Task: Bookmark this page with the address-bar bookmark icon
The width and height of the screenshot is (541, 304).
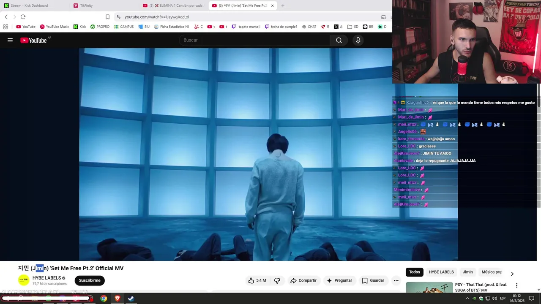Action: (107, 17)
